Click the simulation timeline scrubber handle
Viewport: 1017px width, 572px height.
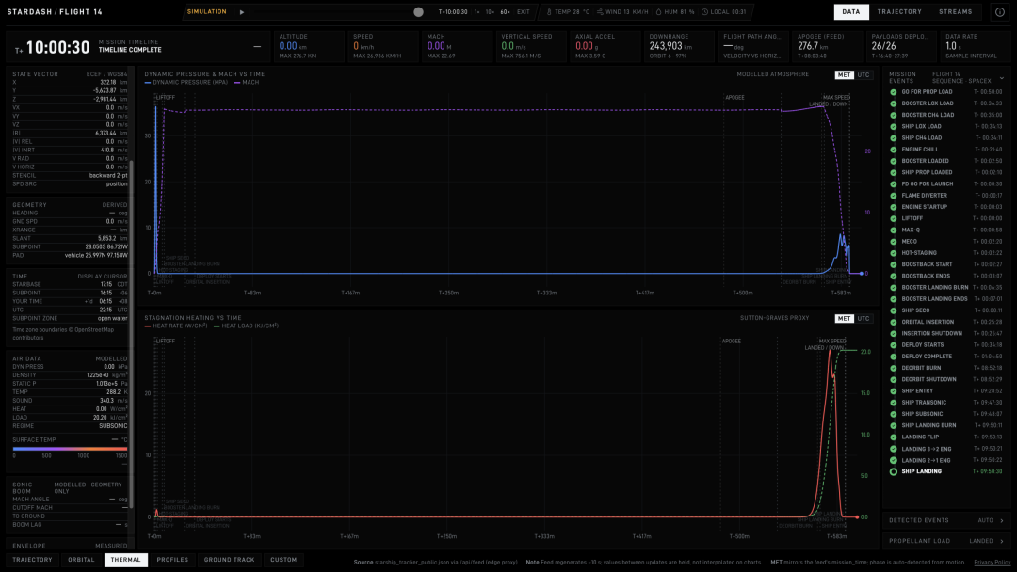point(418,12)
